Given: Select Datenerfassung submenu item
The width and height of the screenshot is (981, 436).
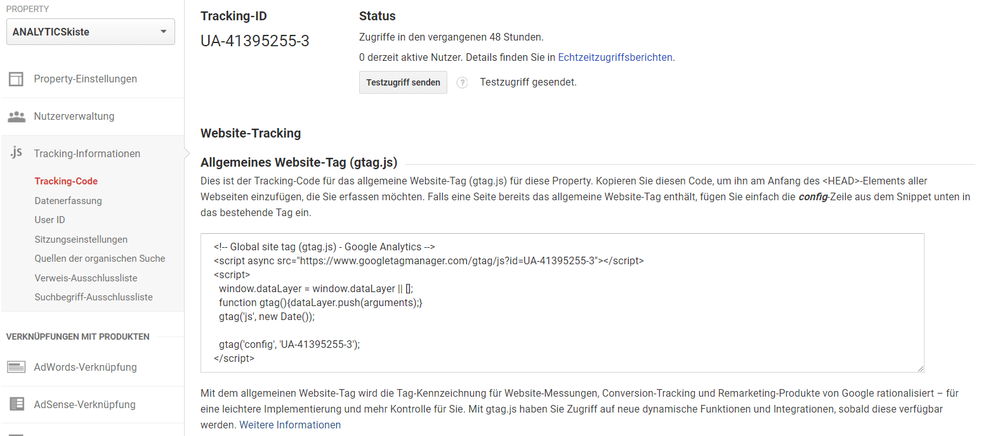Looking at the screenshot, I should coord(68,201).
